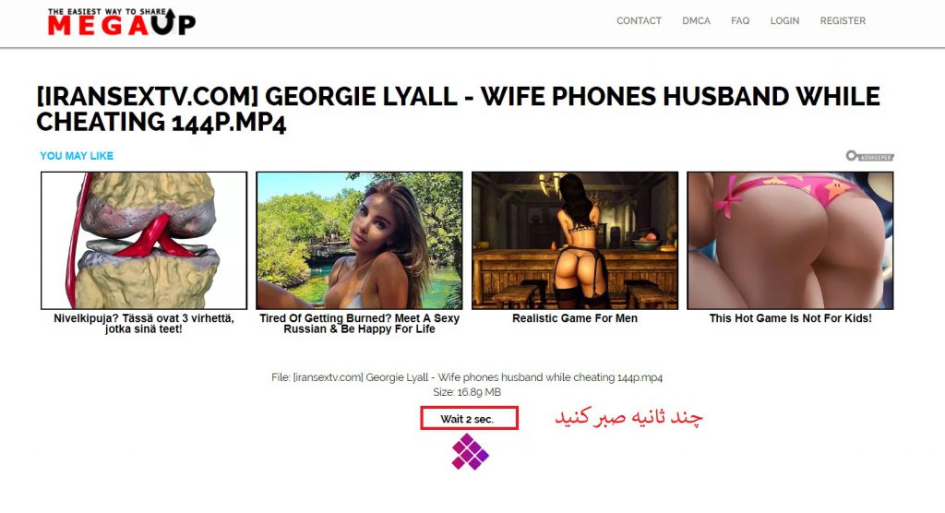Open the LOGIN page
Image resolution: width=945 pixels, height=513 pixels.
[x=784, y=20]
